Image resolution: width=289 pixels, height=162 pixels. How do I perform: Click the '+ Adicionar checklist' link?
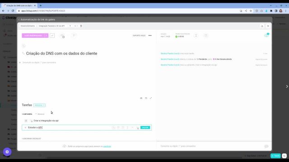[x=31, y=139]
